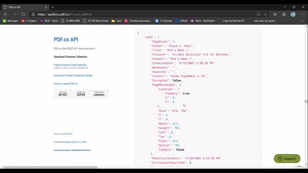Click the padlock site info icon

click(33, 15)
